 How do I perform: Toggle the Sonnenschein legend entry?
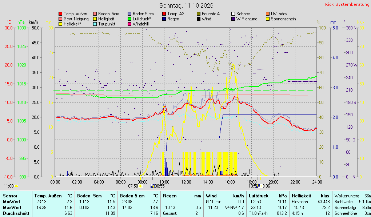click(281, 19)
